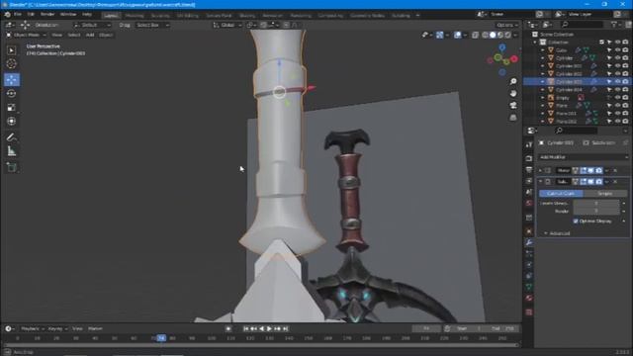Open the Add Modifier dropdown

pyautogui.click(x=584, y=157)
